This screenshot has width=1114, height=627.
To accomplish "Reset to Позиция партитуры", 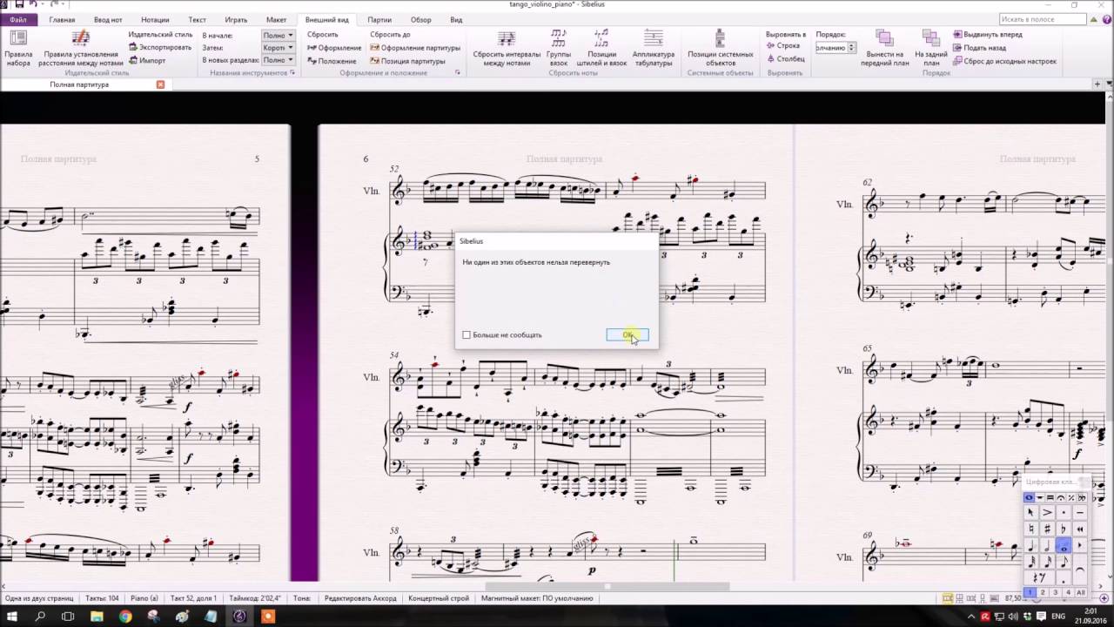I will click(407, 61).
